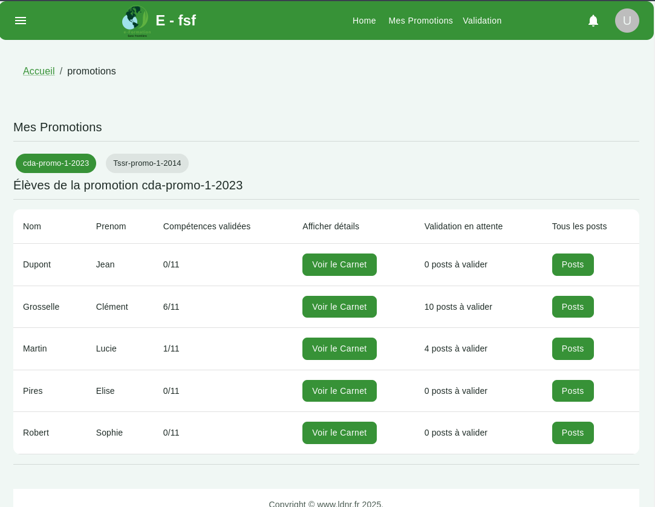This screenshot has height=507, width=655.
Task: Show all Posts for Elise Pires
Action: (572, 391)
